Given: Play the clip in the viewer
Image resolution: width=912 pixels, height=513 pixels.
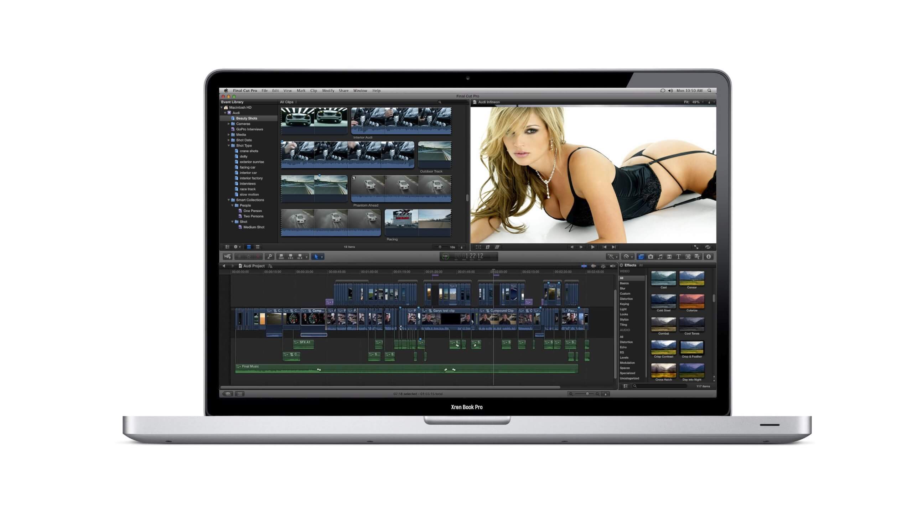Looking at the screenshot, I should (x=593, y=247).
